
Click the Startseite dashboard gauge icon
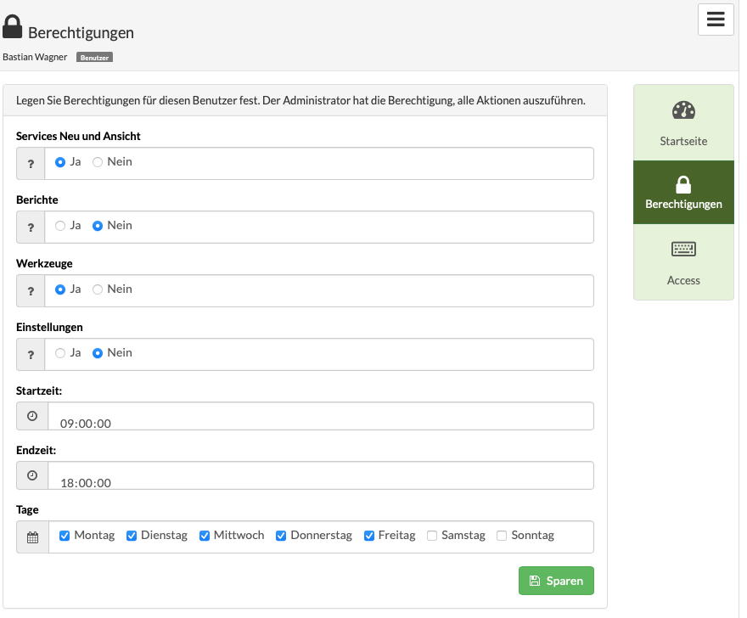click(x=683, y=110)
